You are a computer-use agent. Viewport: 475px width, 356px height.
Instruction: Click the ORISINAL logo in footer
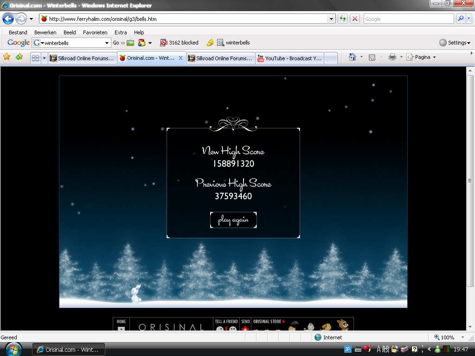pos(171,327)
